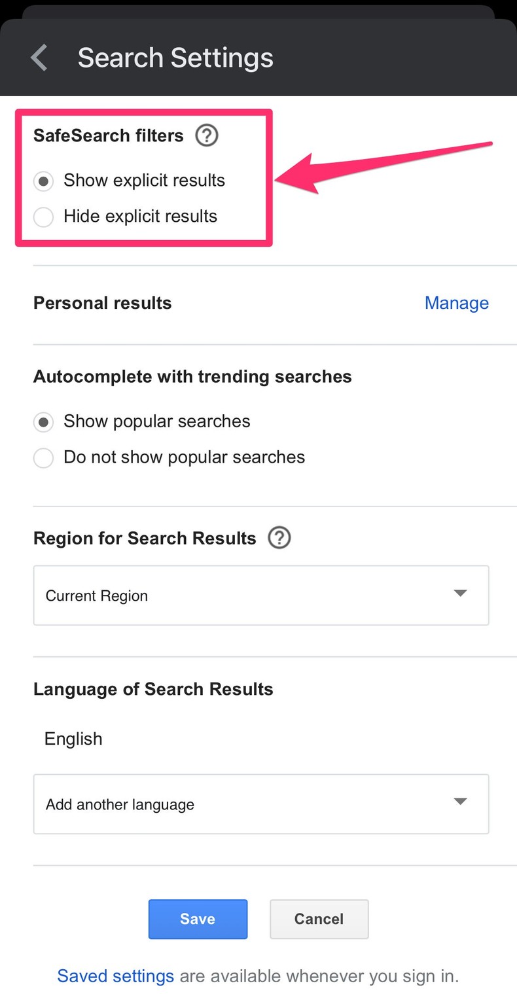The height and width of the screenshot is (994, 517).
Task: Click the English language entry
Action: click(x=73, y=738)
